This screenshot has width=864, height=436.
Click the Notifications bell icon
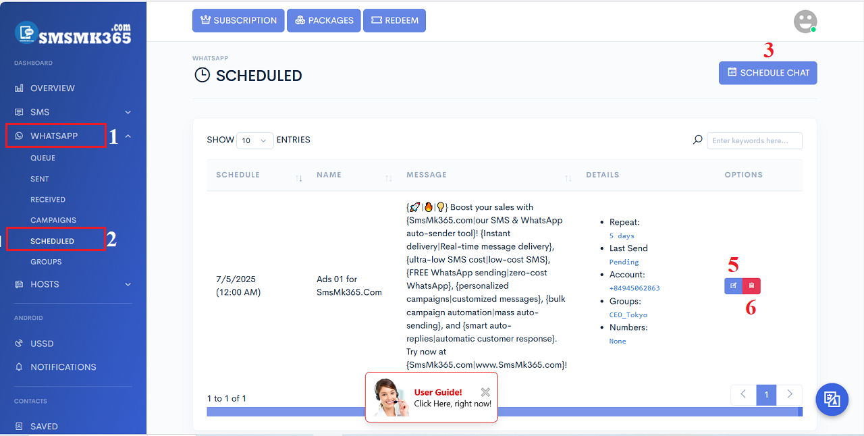(x=19, y=367)
